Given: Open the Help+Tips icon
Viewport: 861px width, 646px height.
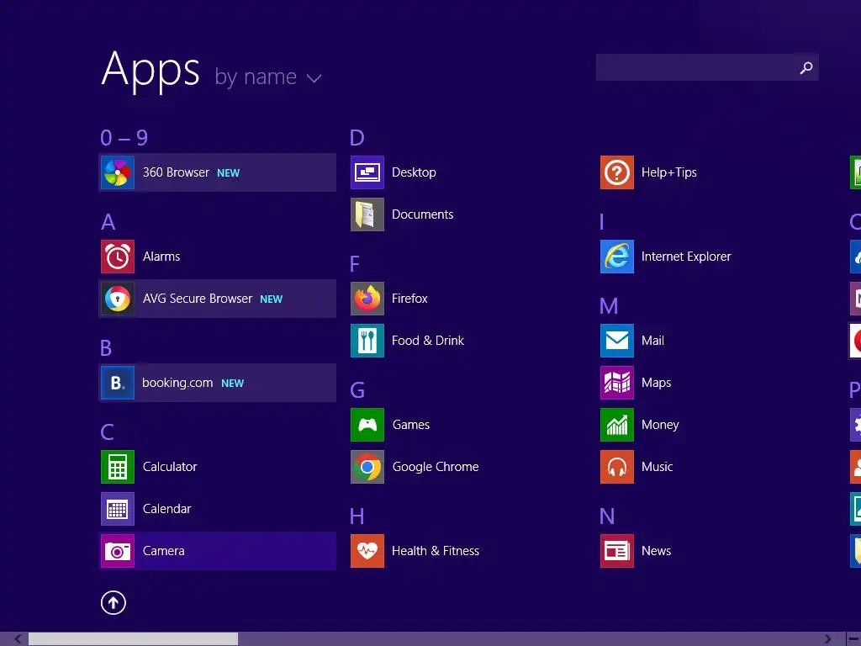Looking at the screenshot, I should pyautogui.click(x=617, y=172).
